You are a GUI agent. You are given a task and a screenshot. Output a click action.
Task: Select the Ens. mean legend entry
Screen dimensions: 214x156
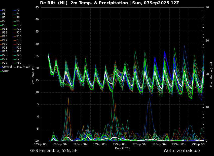(x=22, y=67)
